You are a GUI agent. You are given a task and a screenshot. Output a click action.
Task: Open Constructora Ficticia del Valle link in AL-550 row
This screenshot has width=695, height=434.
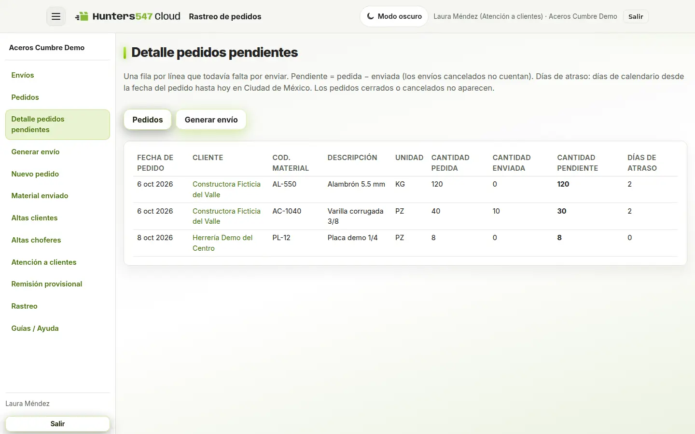click(x=226, y=190)
